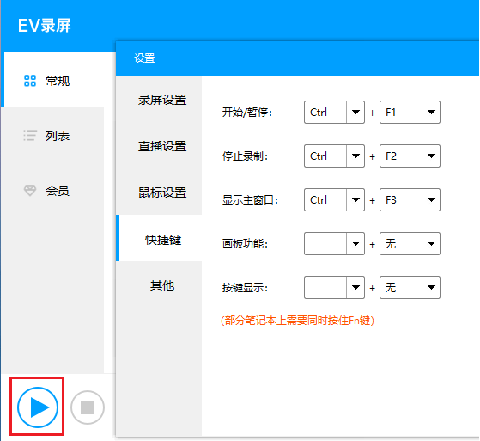Open empty modifier dropdown for 画板功能

tap(334, 243)
